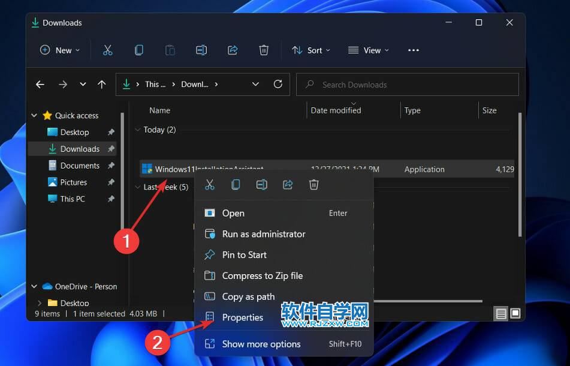Click the Cut icon in the top toolbar
570x366 pixels.
tap(108, 50)
